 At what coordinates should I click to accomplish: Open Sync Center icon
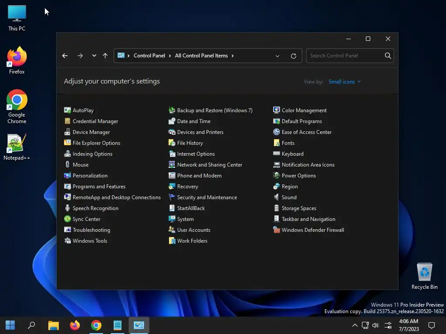click(x=68, y=219)
